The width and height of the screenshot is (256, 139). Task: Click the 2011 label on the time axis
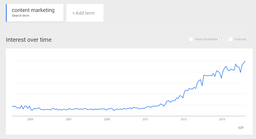[x=145, y=119]
